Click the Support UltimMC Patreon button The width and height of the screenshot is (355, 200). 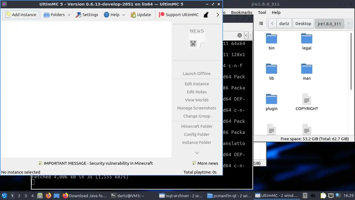pos(179,15)
